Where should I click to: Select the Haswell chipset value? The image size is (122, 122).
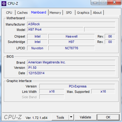pyautogui.click(x=72, y=36)
